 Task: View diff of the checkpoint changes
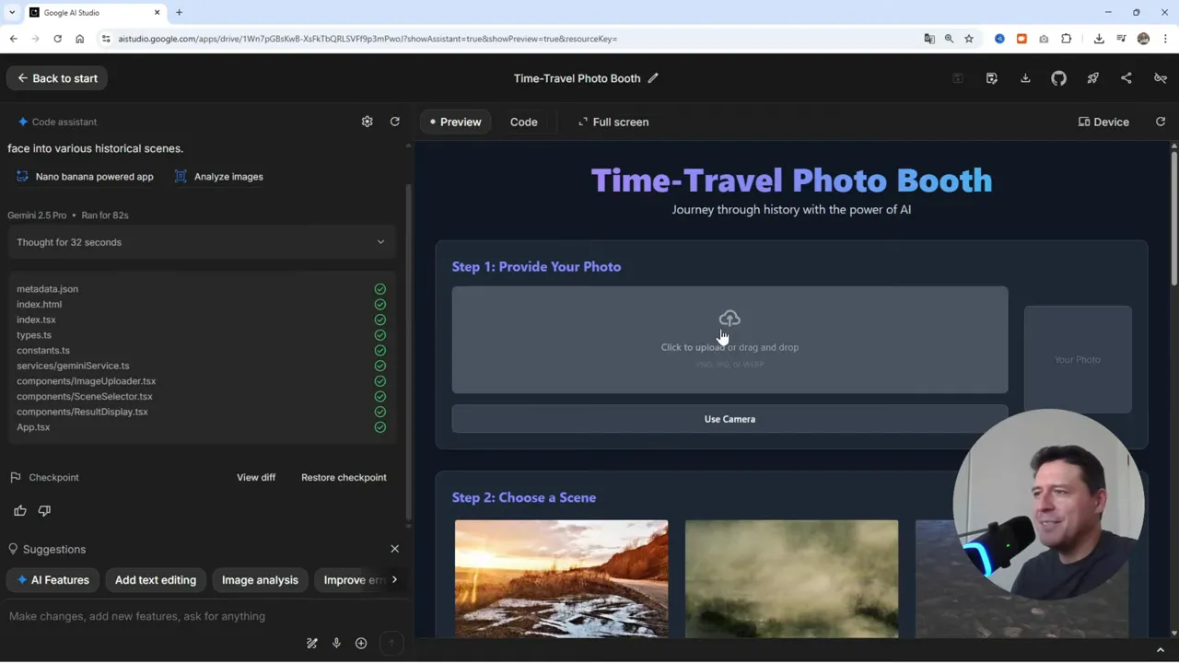[256, 477]
